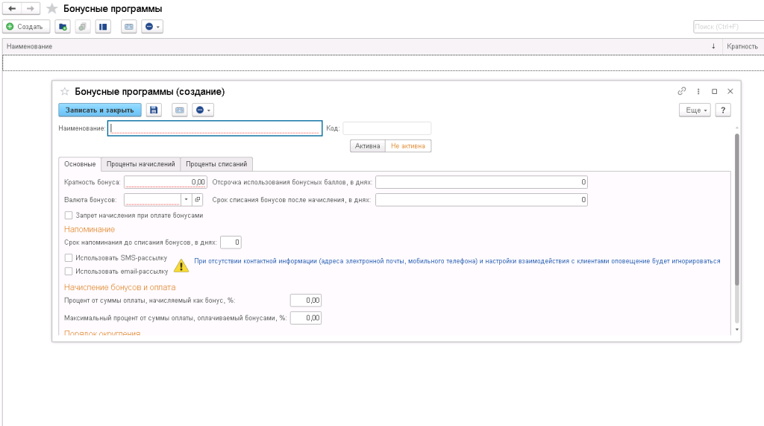Add main page to favorites with gray star
Viewport: 764px width, 426px height.
point(51,9)
